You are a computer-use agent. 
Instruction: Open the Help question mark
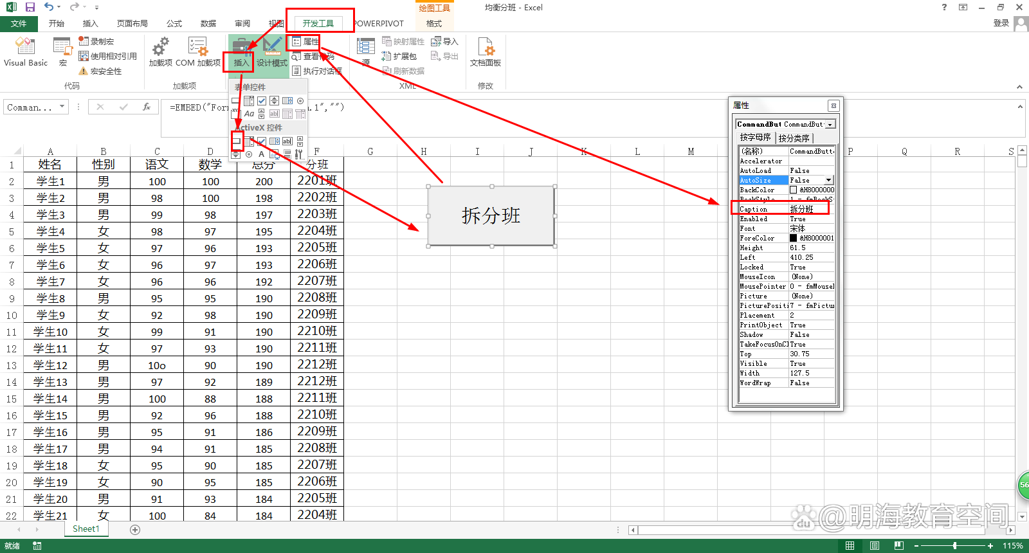[944, 7]
